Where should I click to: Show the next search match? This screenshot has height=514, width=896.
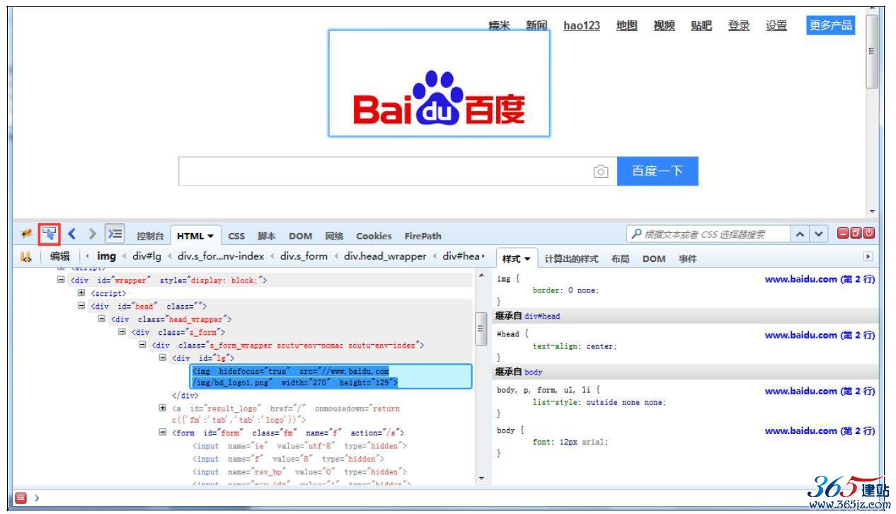[819, 234]
